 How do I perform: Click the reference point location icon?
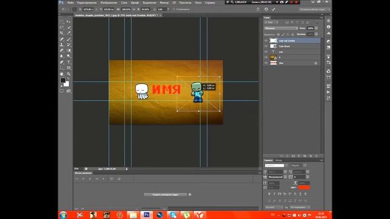tap(74, 9)
